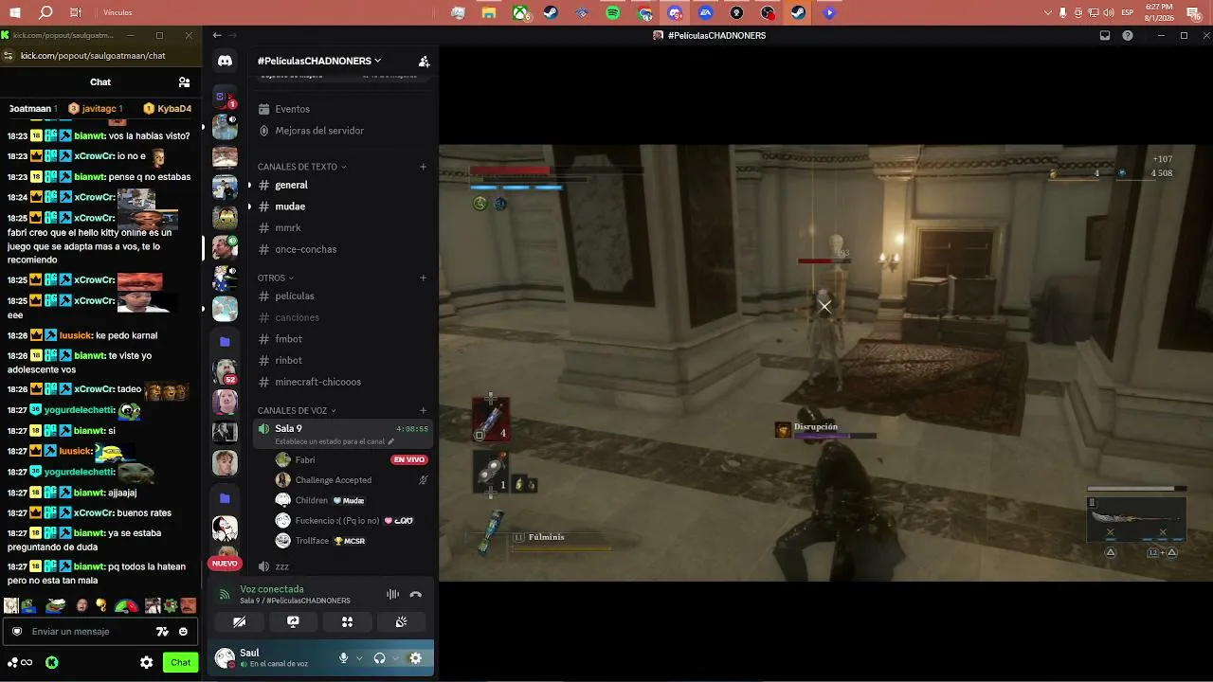Open the Windows Start menu

pos(15,13)
